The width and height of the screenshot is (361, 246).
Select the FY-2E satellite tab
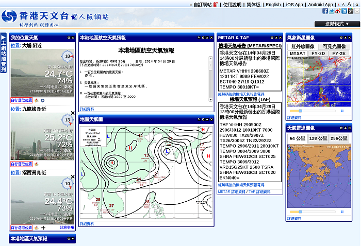click(339, 54)
